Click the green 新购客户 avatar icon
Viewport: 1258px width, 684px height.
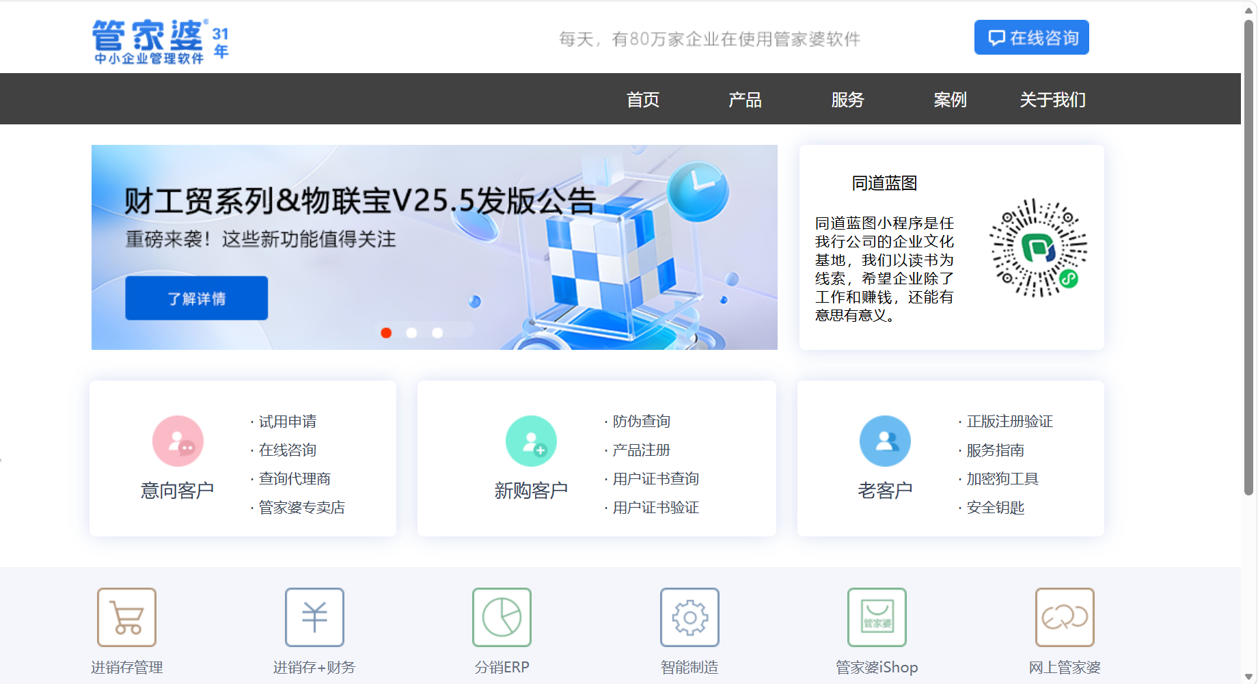point(531,441)
